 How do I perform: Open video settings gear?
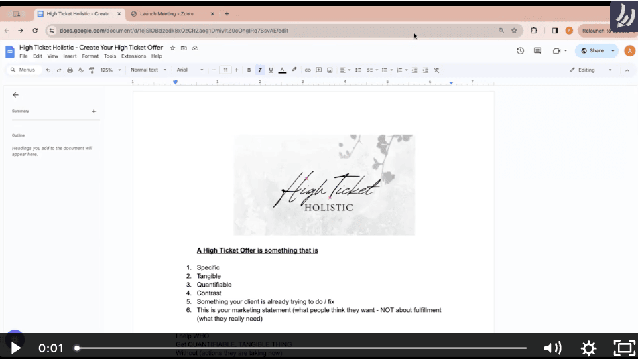[x=588, y=348]
